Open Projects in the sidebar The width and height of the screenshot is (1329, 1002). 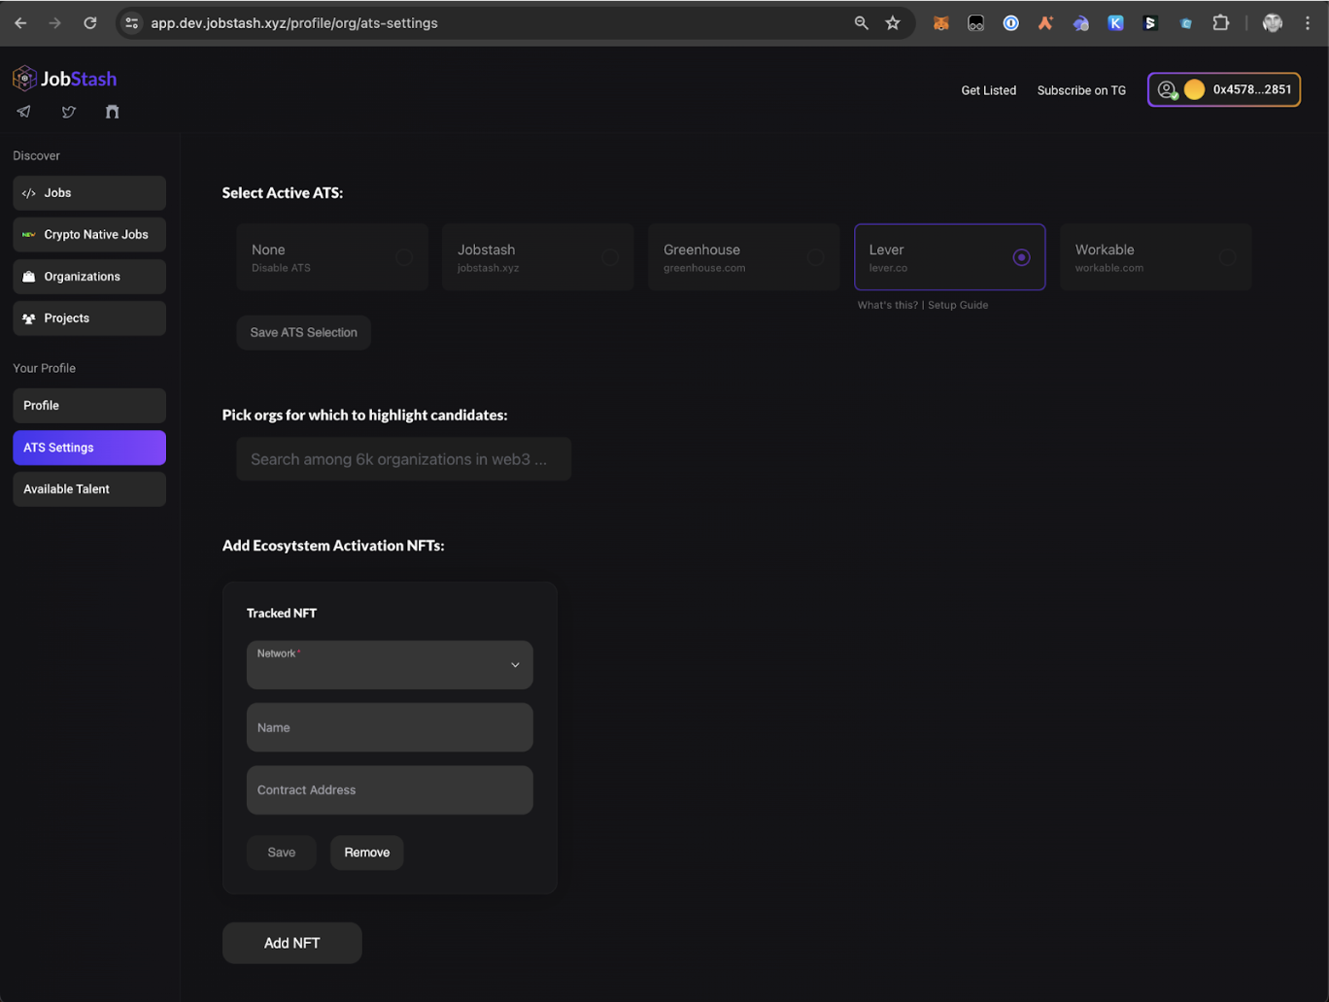click(89, 318)
